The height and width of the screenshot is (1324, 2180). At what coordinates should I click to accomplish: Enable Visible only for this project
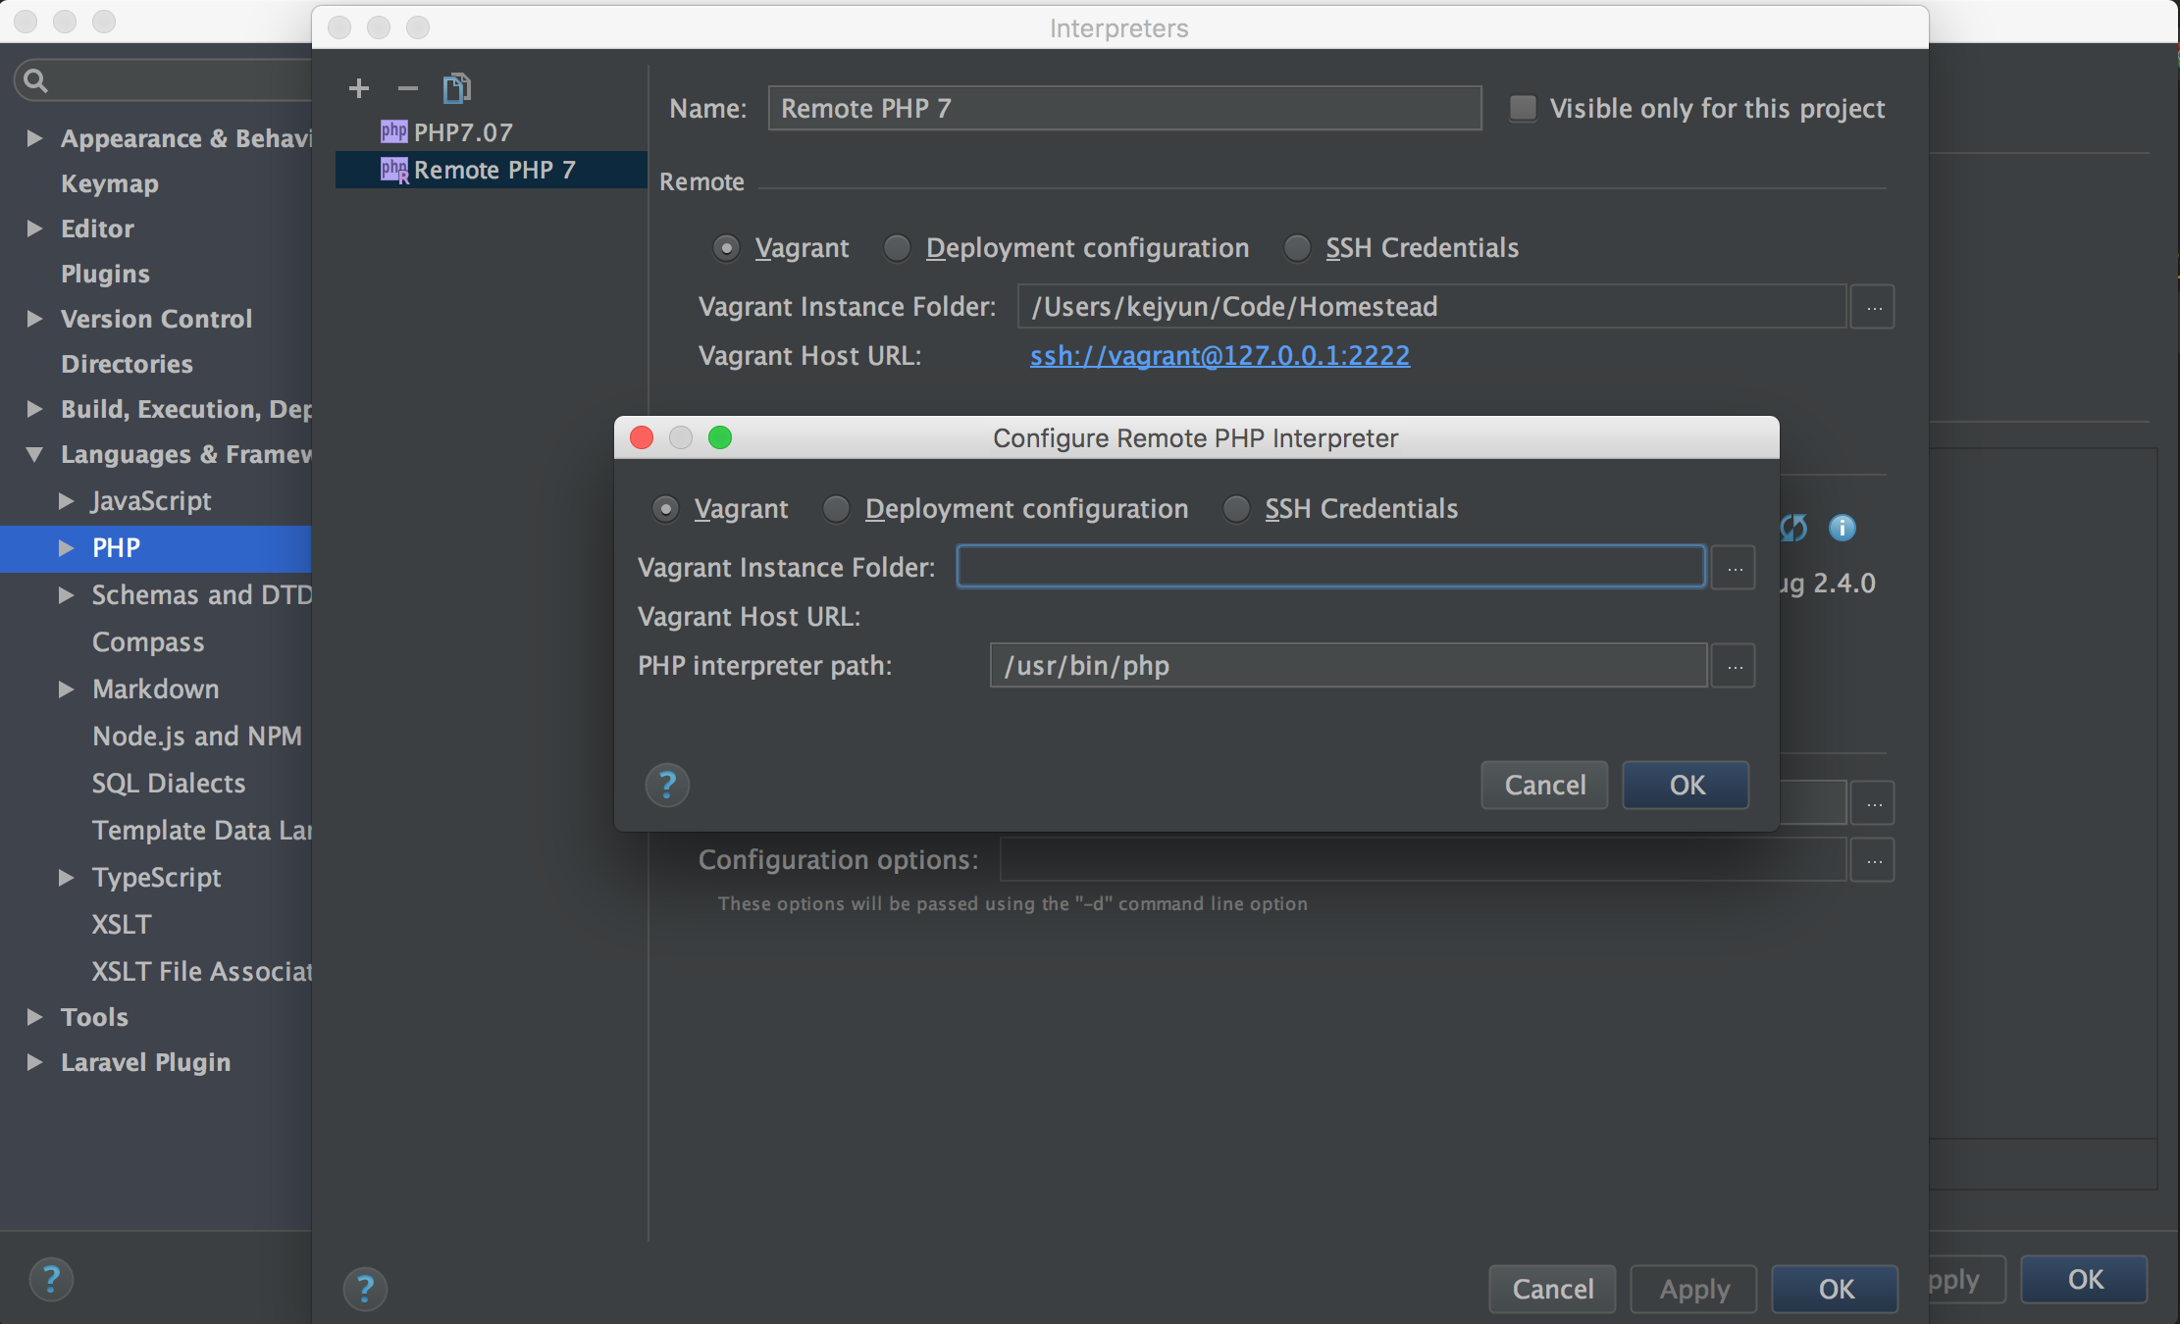[1523, 108]
